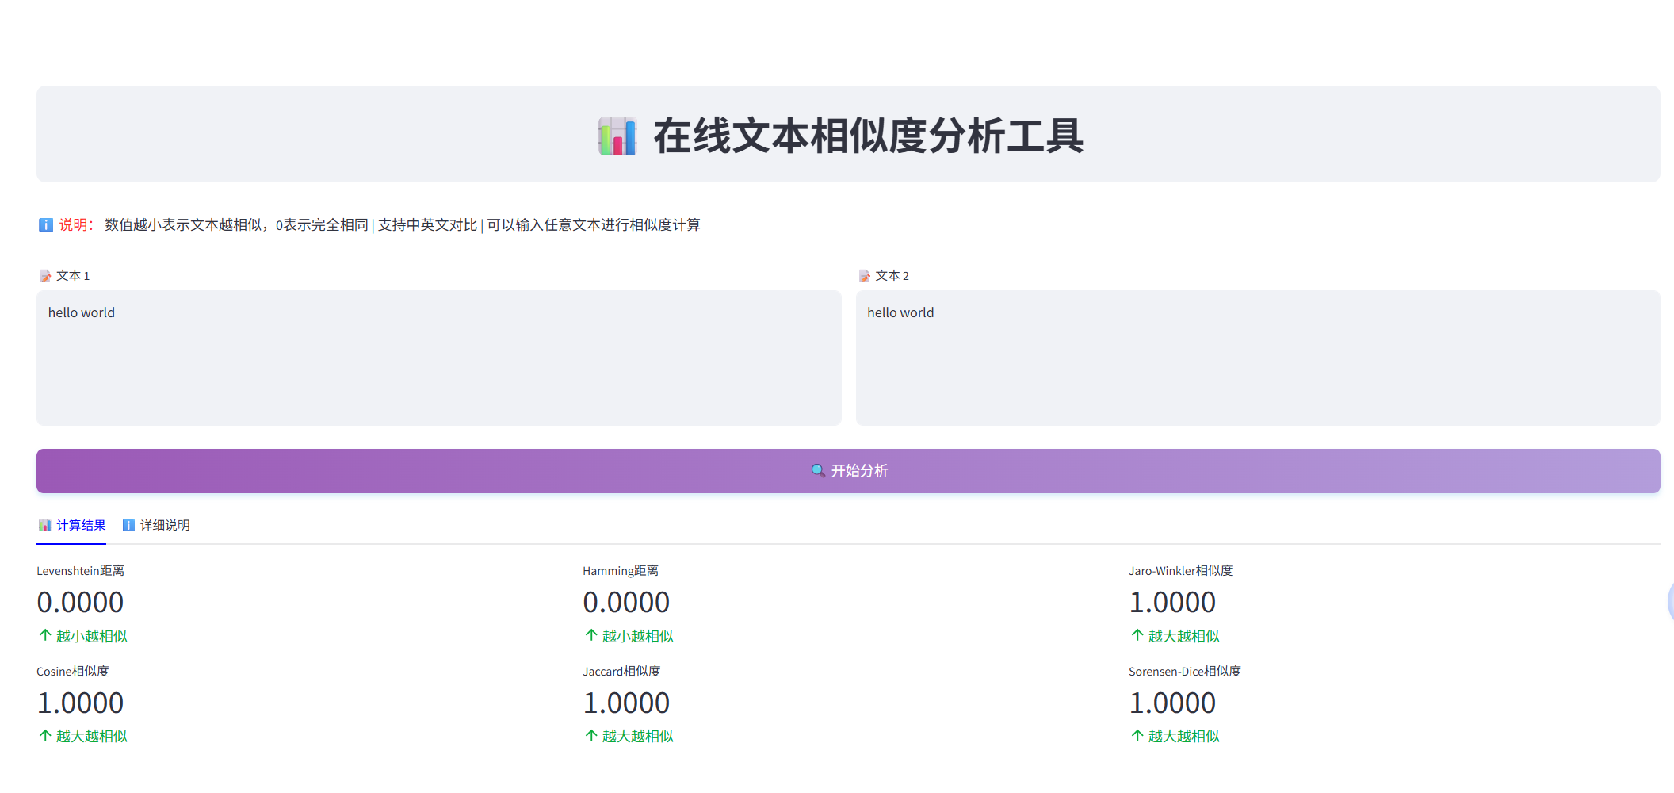This screenshot has height=793, width=1674.
Task: Click the memo icon next to 文本 1
Action: [x=45, y=275]
